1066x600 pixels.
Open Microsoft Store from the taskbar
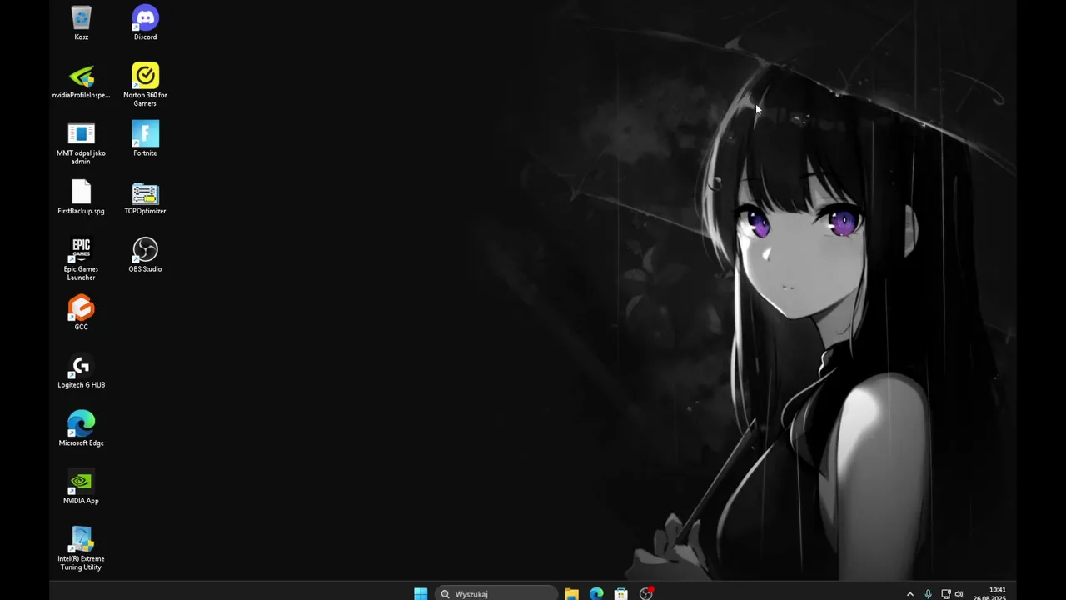[620, 593]
